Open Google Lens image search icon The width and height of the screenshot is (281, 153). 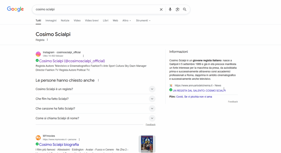[x=178, y=9]
